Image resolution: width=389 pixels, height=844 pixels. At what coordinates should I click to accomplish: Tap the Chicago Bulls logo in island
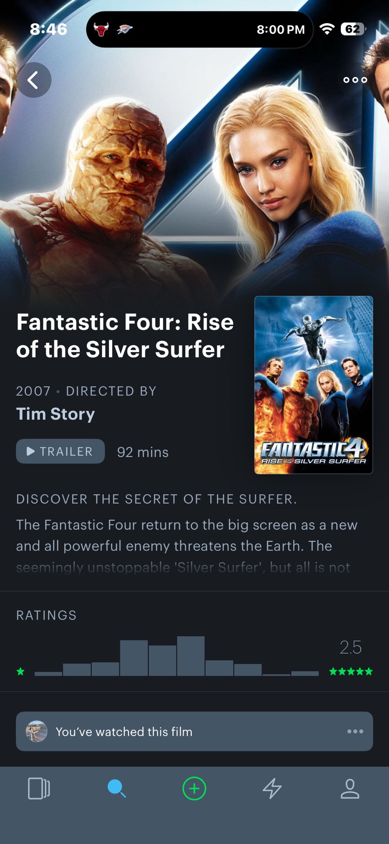[x=101, y=30]
